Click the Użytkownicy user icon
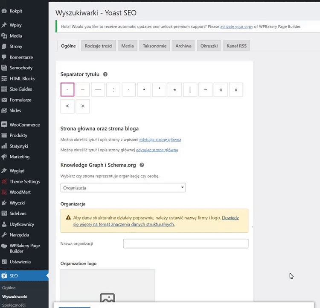Viewport: 320px width, 308px height. point(4,224)
